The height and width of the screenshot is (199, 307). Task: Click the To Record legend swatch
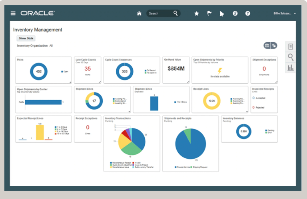(x=146, y=70)
